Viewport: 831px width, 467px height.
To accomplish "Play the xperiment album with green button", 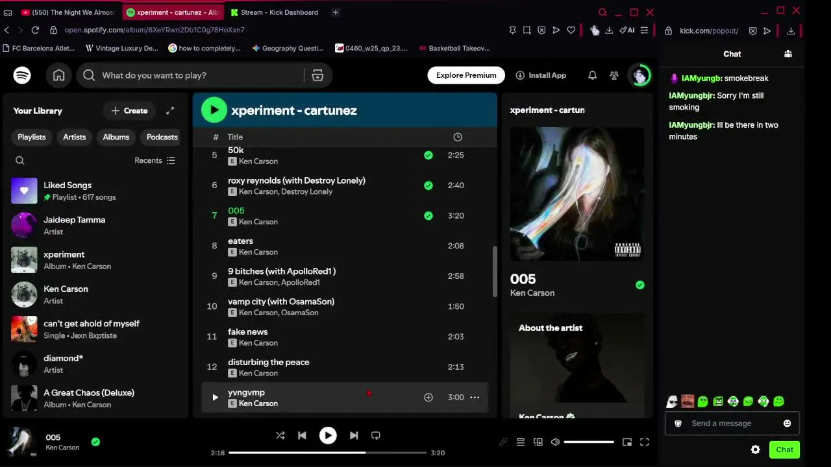I will click(x=214, y=110).
